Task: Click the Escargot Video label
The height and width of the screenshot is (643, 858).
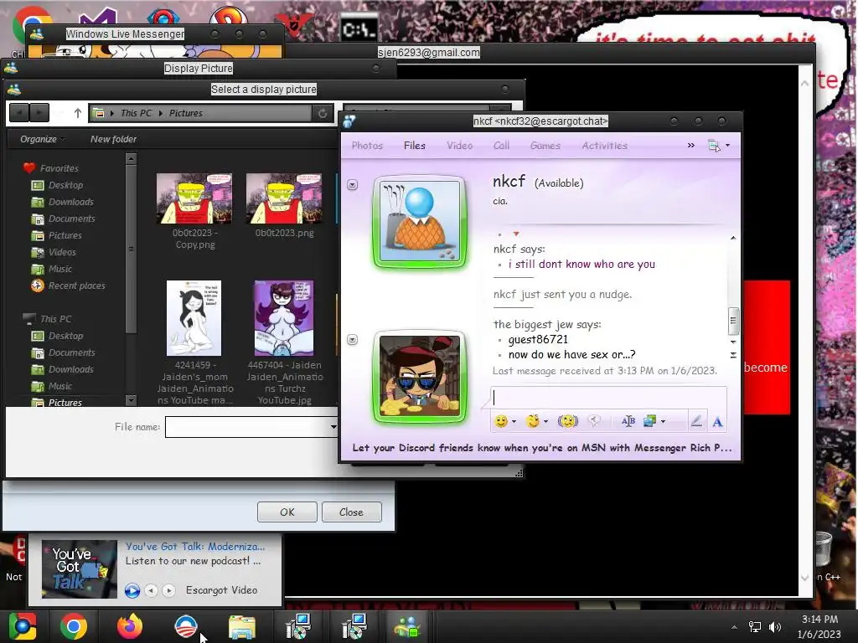Action: click(221, 590)
